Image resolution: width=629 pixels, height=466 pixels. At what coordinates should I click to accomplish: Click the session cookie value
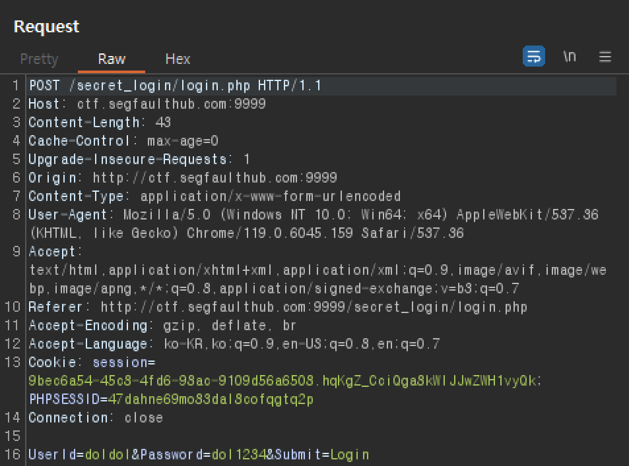pyautogui.click(x=282, y=381)
